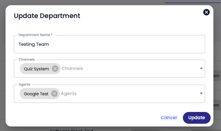Screen dimensions: 221x131
Task: Expand the Agents dropdown arrow
Action: point(201,93)
